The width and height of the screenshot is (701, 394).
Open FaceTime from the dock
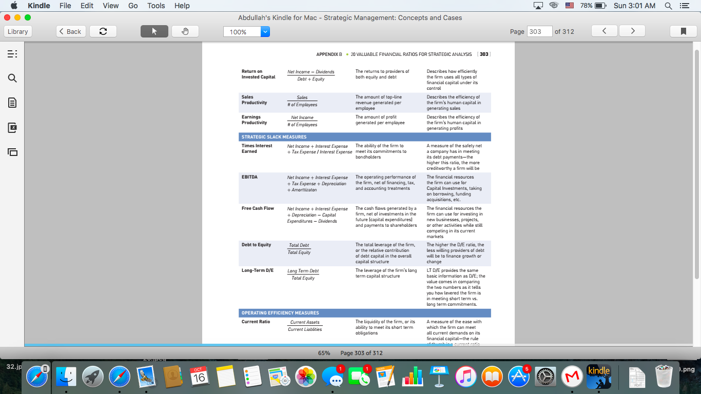[x=359, y=377]
